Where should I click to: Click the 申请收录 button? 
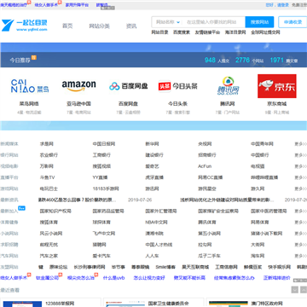[293, 22]
